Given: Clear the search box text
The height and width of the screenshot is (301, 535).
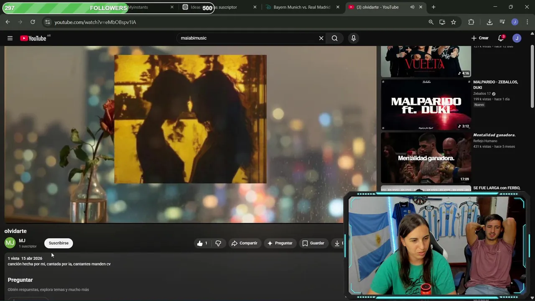Looking at the screenshot, I should pyautogui.click(x=321, y=38).
